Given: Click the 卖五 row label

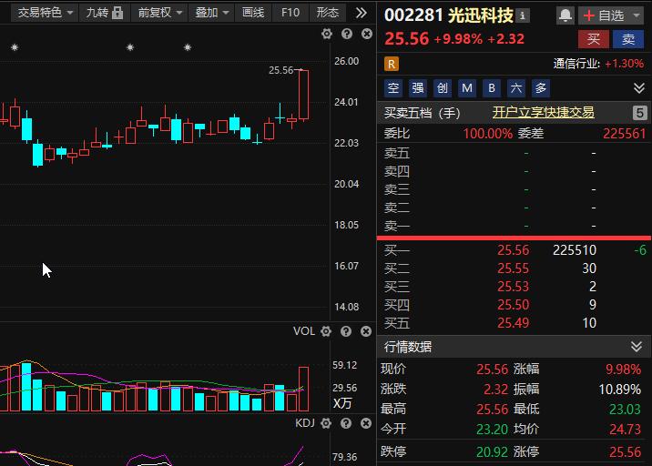Looking at the screenshot, I should point(397,153).
